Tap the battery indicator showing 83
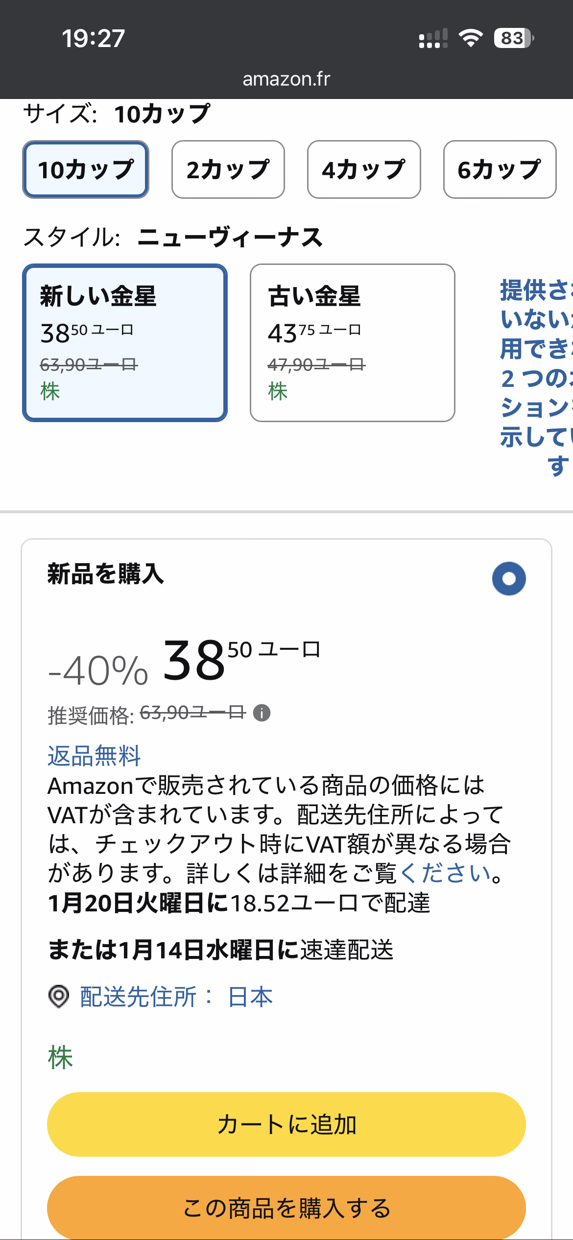The width and height of the screenshot is (573, 1240). (513, 38)
